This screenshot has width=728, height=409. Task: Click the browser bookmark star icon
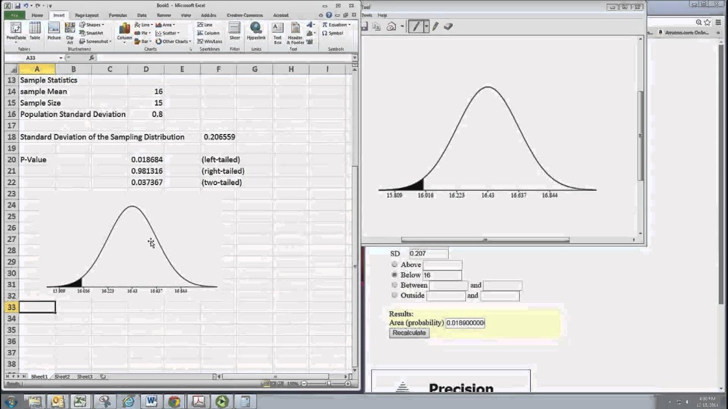708,22
